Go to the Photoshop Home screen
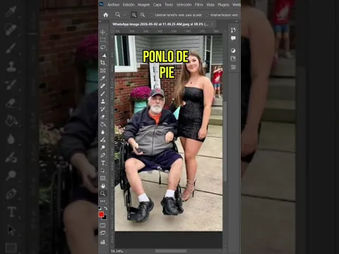This screenshot has height=254, width=339. pos(106,15)
